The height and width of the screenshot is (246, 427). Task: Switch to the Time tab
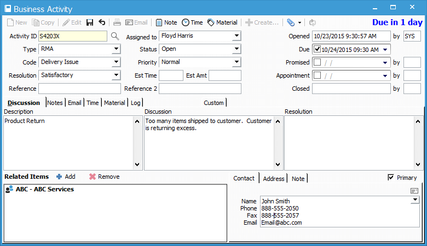[x=93, y=103]
